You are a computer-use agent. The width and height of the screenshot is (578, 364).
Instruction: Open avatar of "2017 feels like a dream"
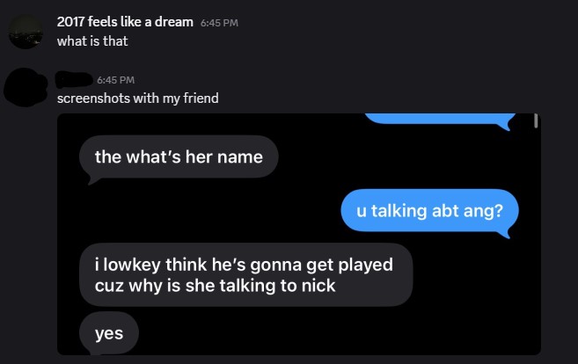[x=26, y=32]
